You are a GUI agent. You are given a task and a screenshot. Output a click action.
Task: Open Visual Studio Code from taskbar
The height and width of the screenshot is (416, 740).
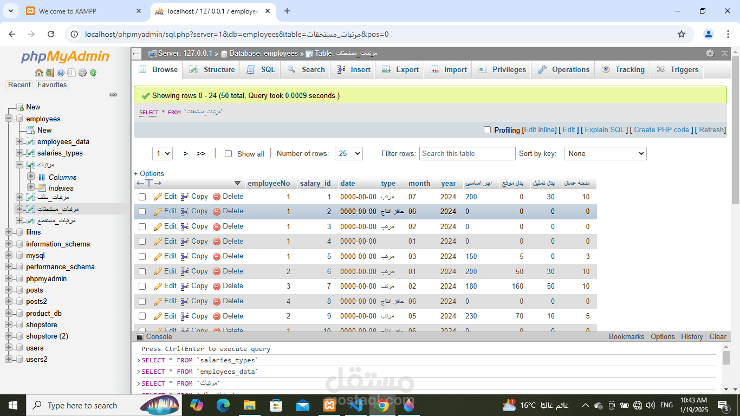pyautogui.click(x=356, y=405)
